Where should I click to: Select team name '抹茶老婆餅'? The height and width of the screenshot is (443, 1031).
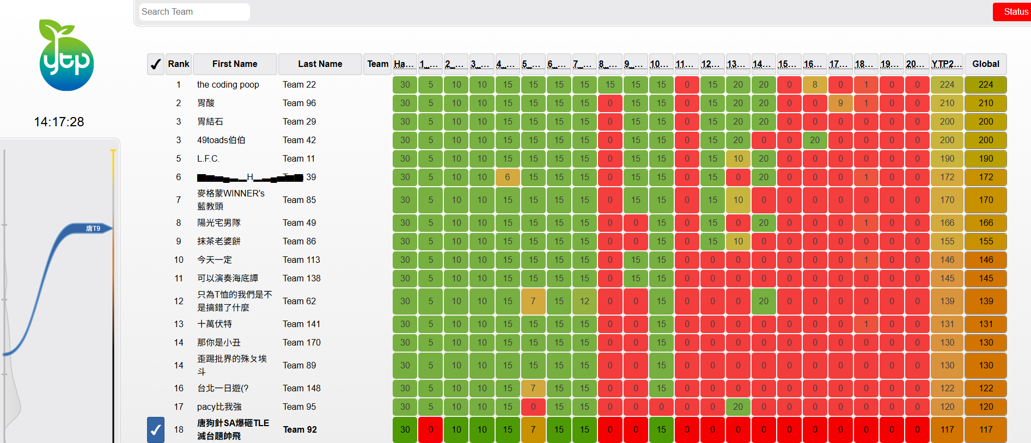219,241
